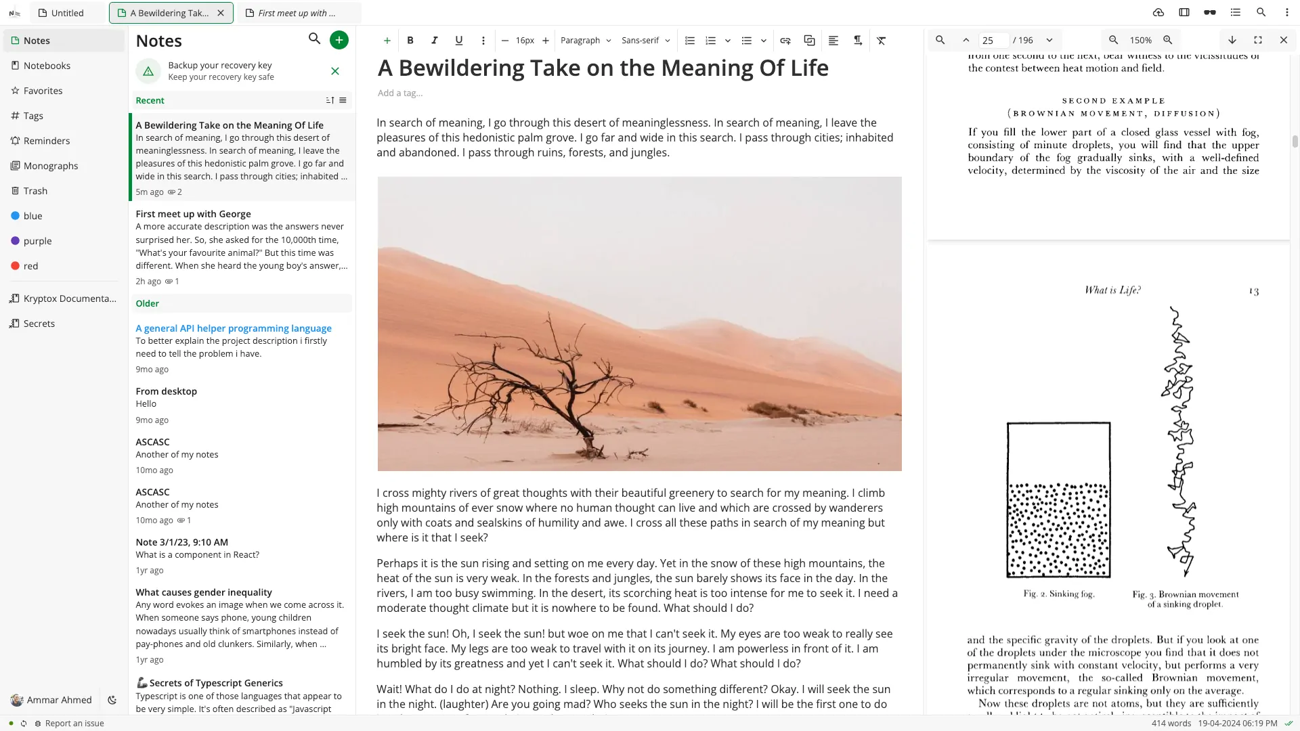Open Reminders in the sidebar
Viewport: 1300px width, 731px height.
64,141
